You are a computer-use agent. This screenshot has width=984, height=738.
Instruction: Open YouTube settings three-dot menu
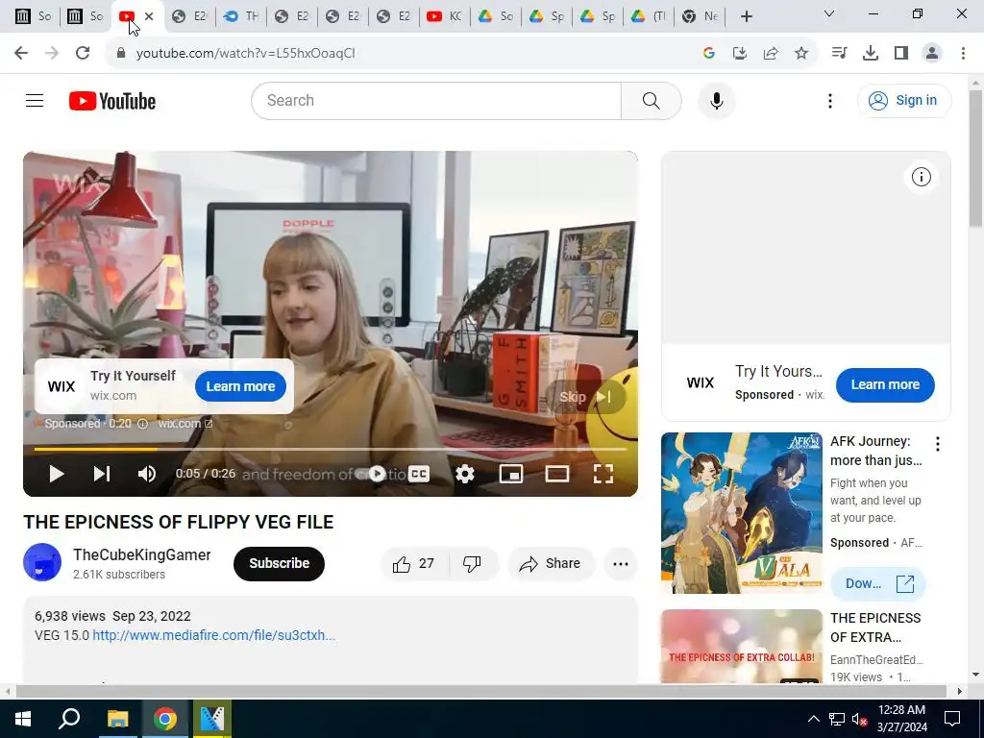point(829,100)
